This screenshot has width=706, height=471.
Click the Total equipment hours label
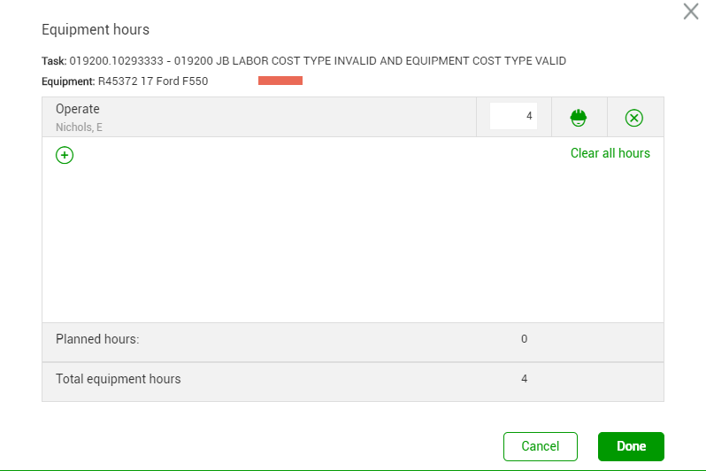118,379
